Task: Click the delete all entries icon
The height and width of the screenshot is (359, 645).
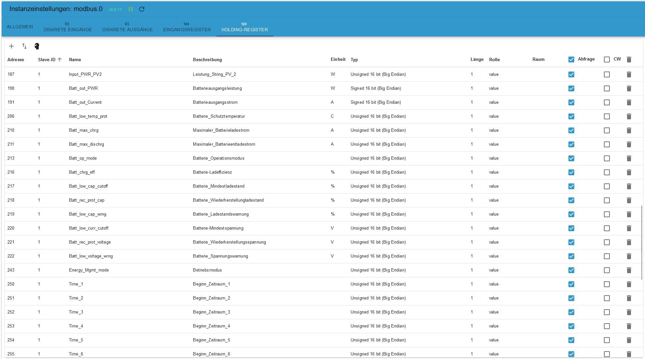Action: click(630, 59)
